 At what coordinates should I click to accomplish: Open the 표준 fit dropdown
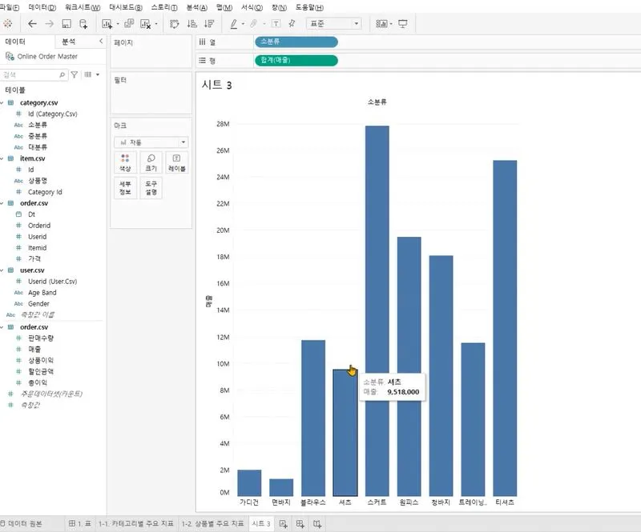point(333,24)
